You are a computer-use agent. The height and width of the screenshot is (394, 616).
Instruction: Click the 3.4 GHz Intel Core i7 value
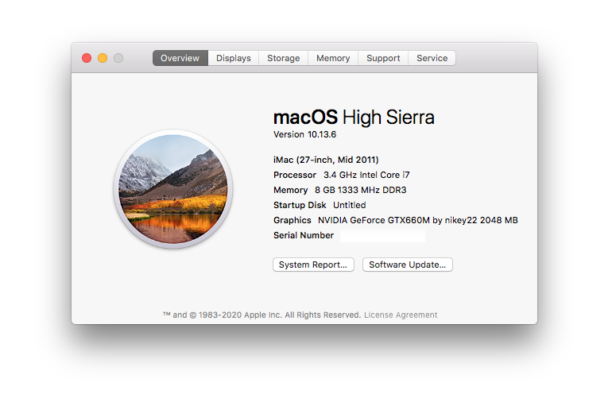click(366, 175)
